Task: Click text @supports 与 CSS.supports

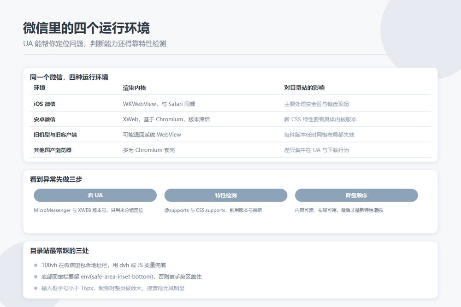Action: point(195,210)
